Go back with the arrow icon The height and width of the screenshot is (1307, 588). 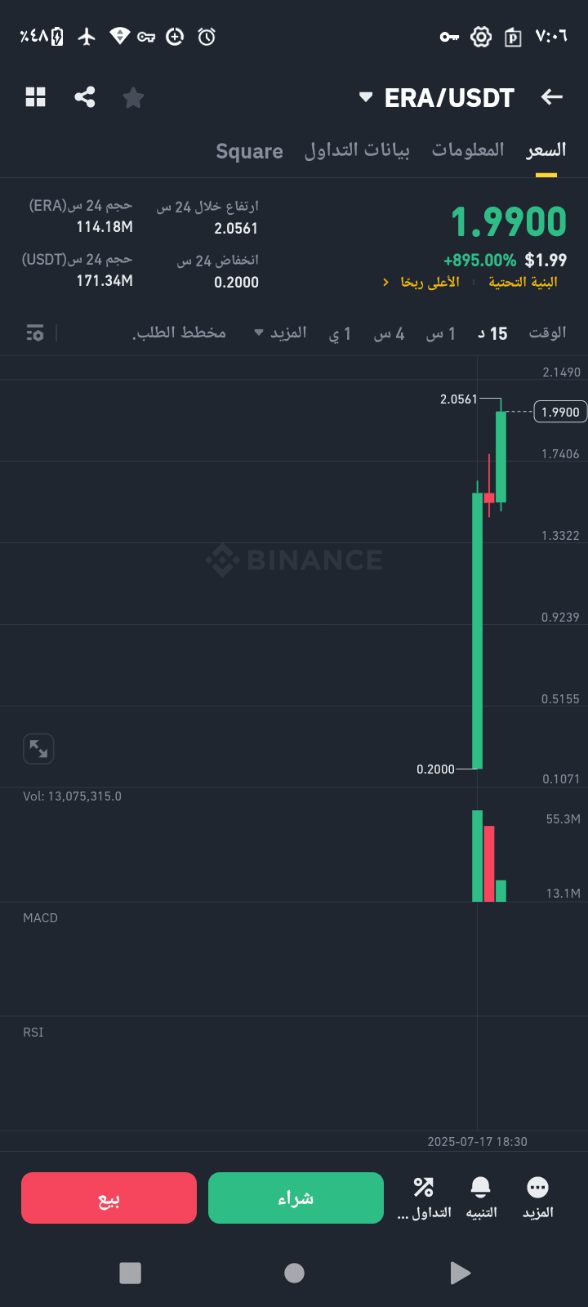click(552, 97)
